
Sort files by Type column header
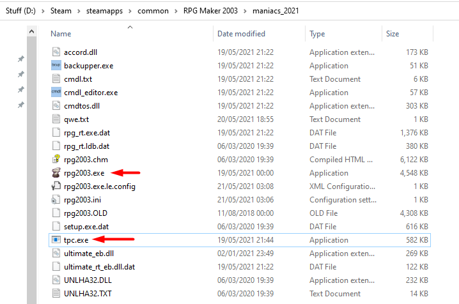click(x=317, y=34)
